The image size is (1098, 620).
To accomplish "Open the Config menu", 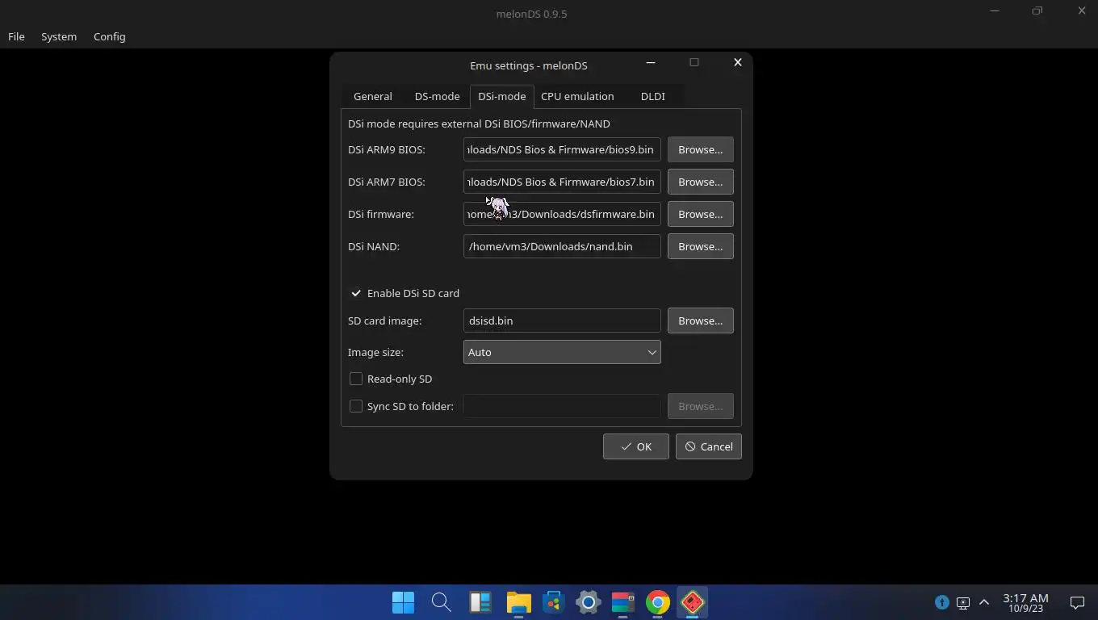I will 109,36.
